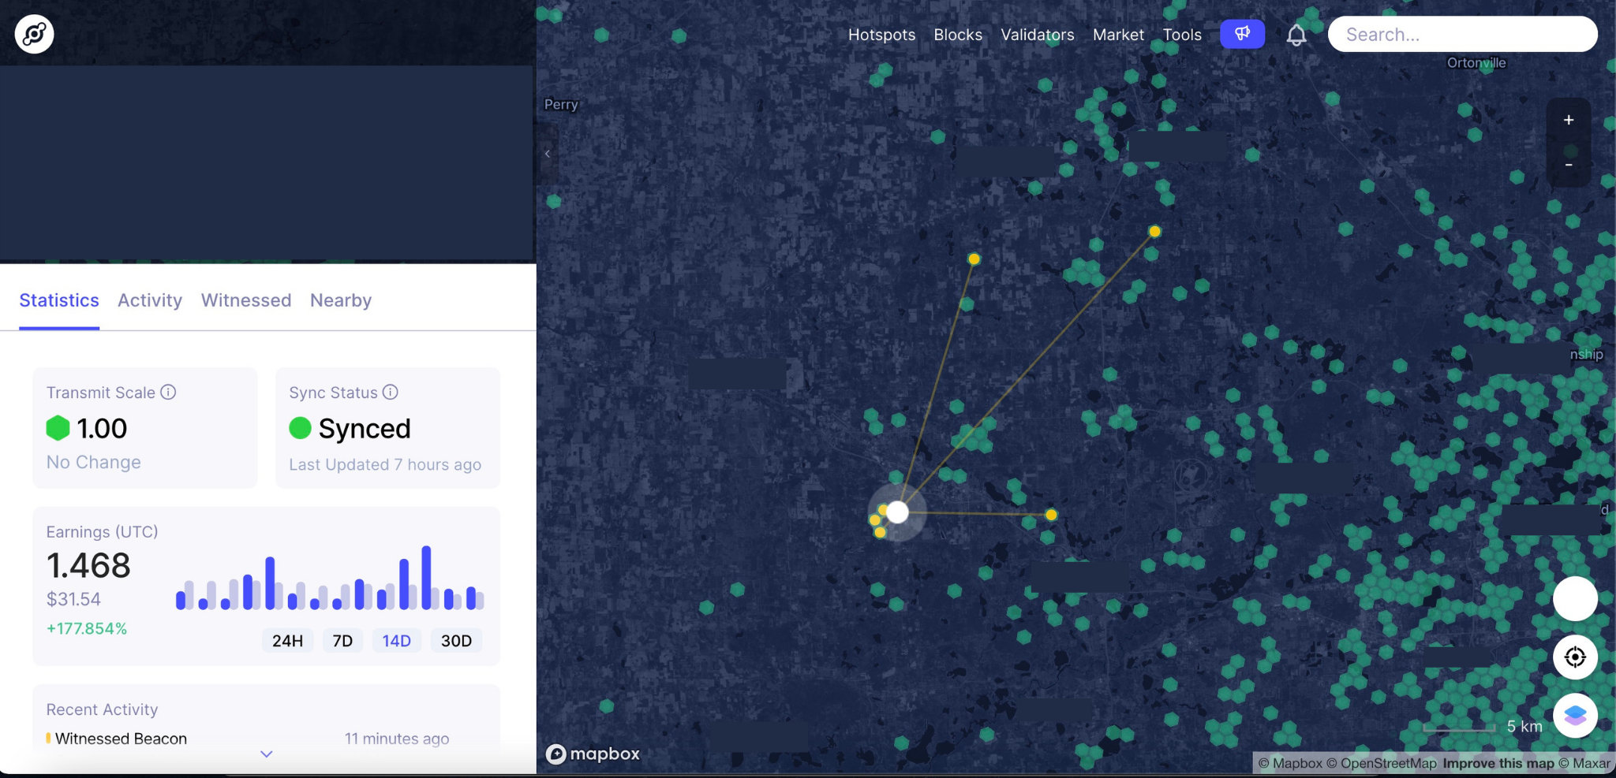Switch to the Witnessed tab
Viewport: 1616px width, 778px height.
pos(246,300)
